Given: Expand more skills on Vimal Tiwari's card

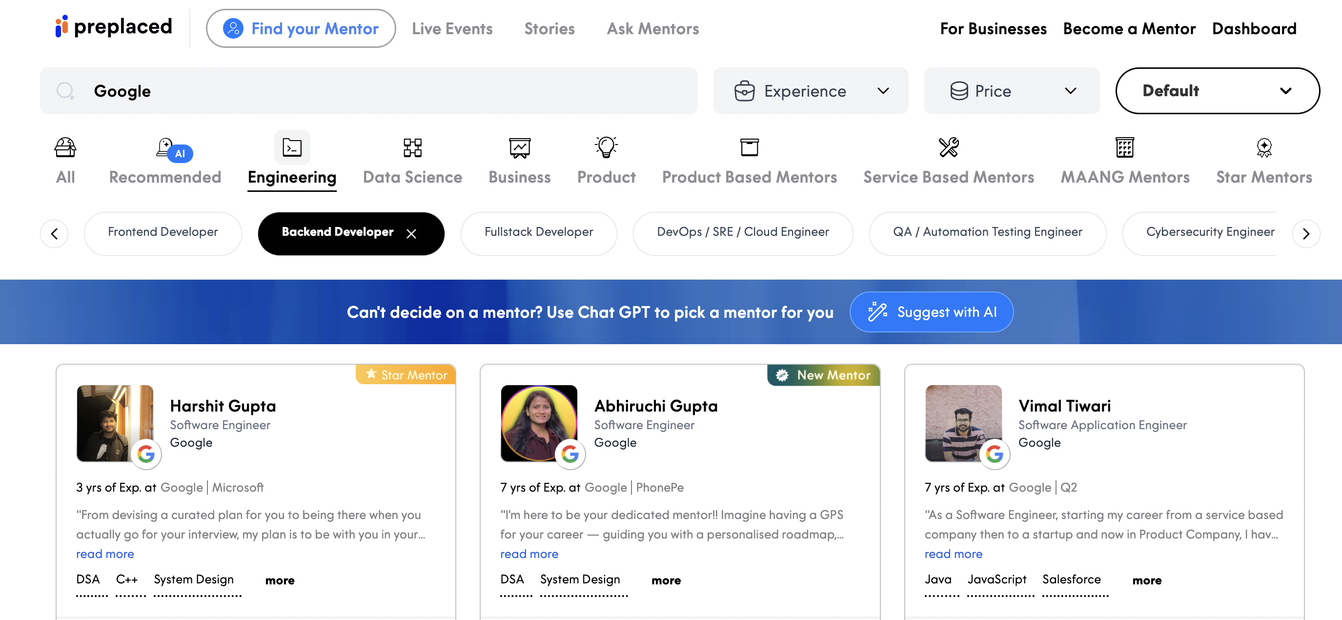Looking at the screenshot, I should point(1147,580).
